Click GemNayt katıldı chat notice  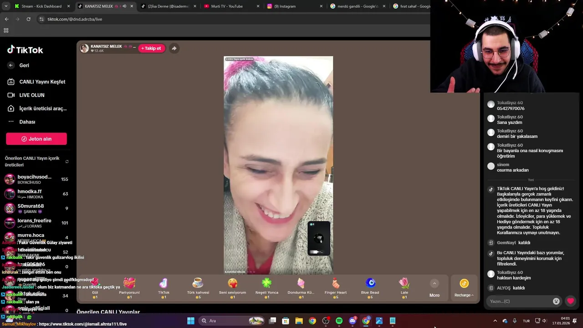[513, 243]
